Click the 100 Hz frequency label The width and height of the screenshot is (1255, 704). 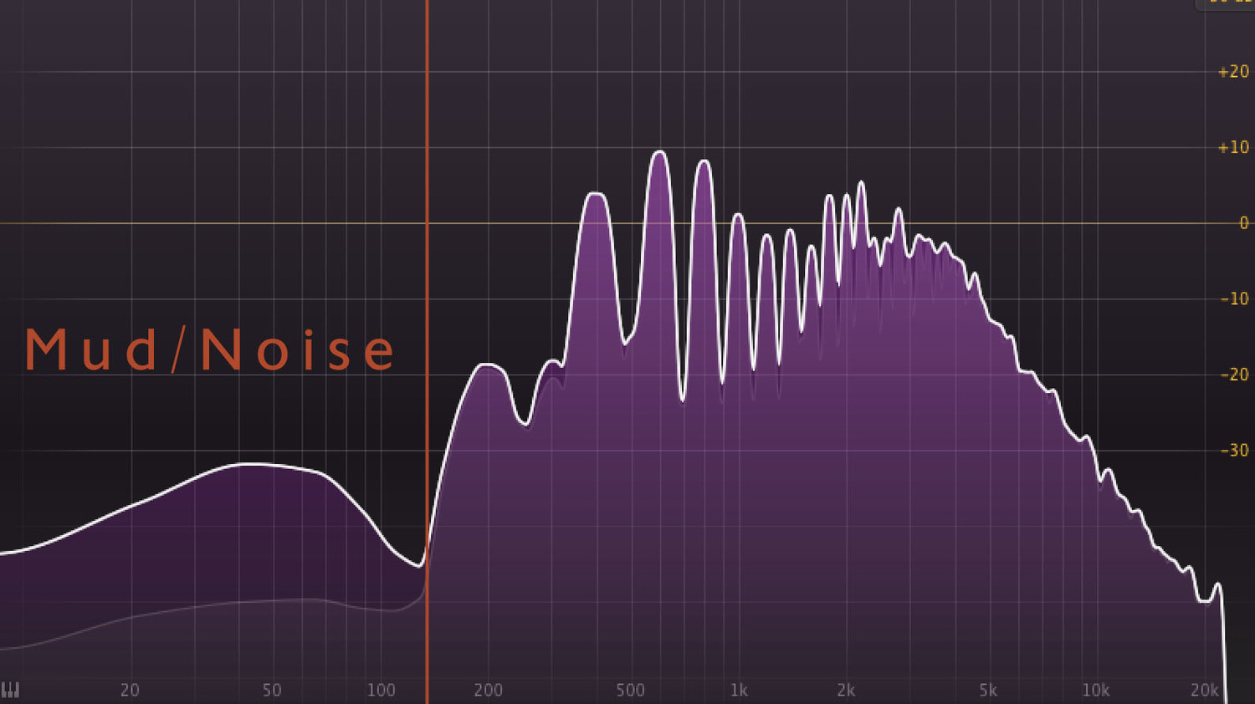click(x=382, y=691)
